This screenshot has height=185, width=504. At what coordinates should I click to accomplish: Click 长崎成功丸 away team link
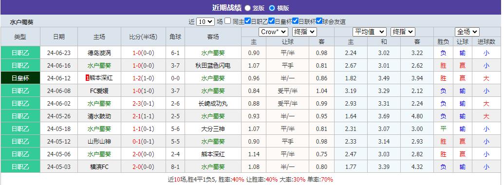tap(213, 103)
